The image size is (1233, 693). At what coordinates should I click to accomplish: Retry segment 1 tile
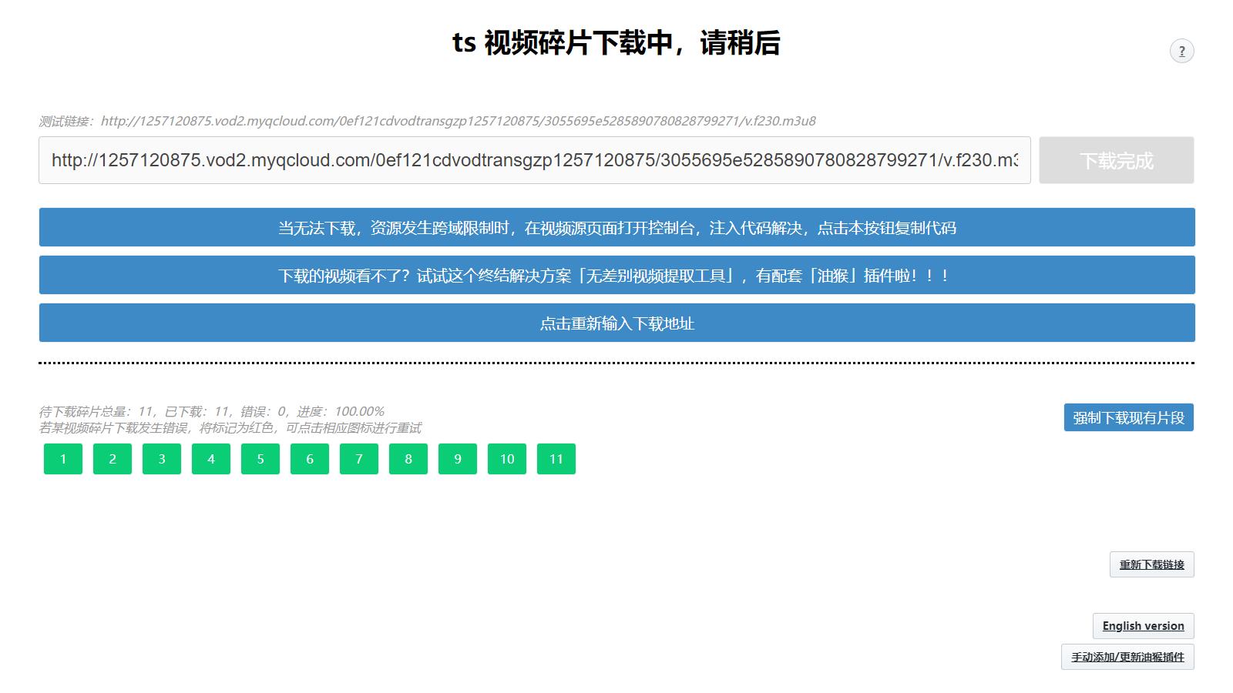(63, 459)
